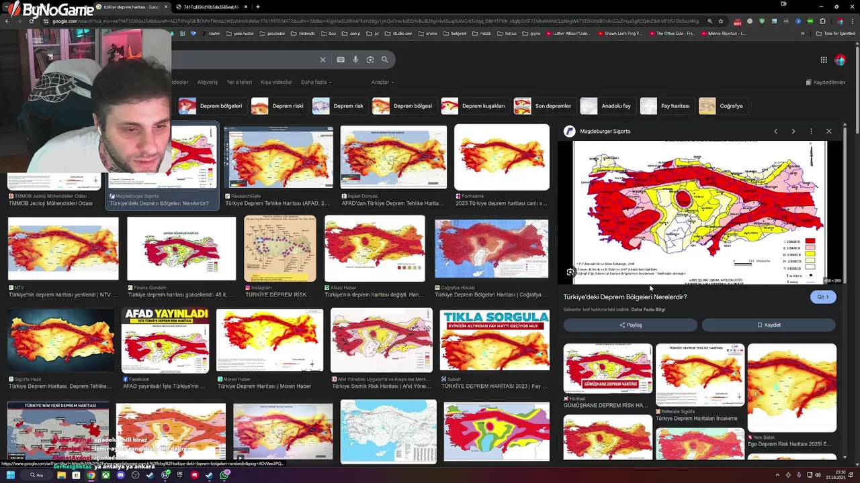Open Hürriyet Gümüşhane Deprem Haritası thumbnail
The height and width of the screenshot is (483, 860).
coord(607,368)
